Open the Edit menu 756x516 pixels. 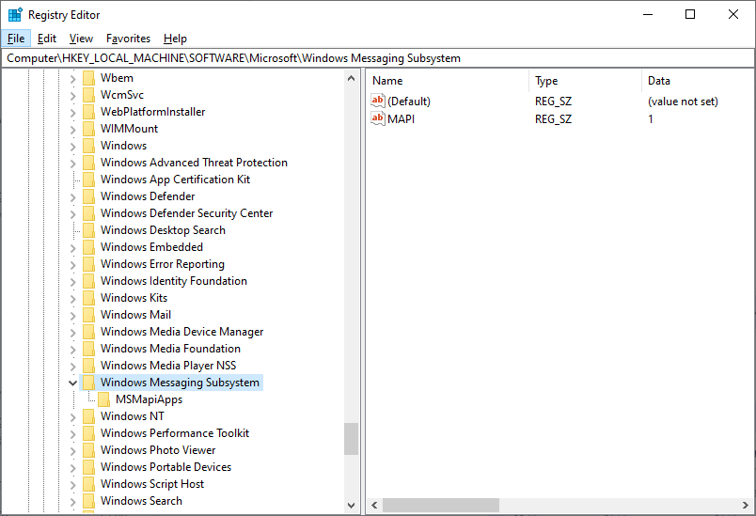pos(47,39)
